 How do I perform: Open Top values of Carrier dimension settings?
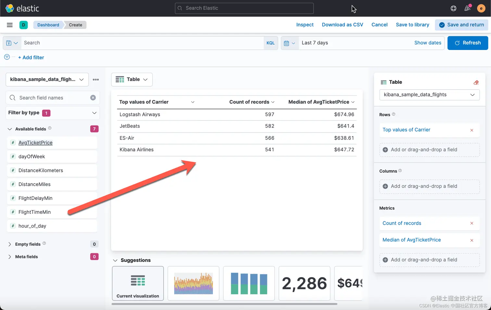[x=406, y=130]
